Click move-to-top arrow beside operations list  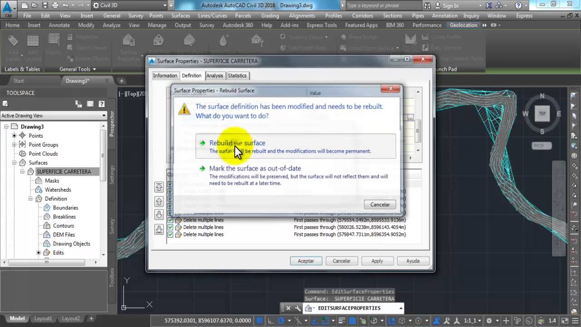[159, 187]
